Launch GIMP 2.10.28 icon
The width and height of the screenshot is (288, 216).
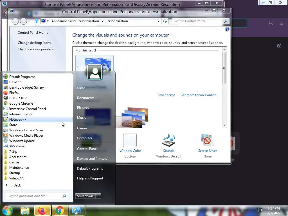click(x=6, y=98)
